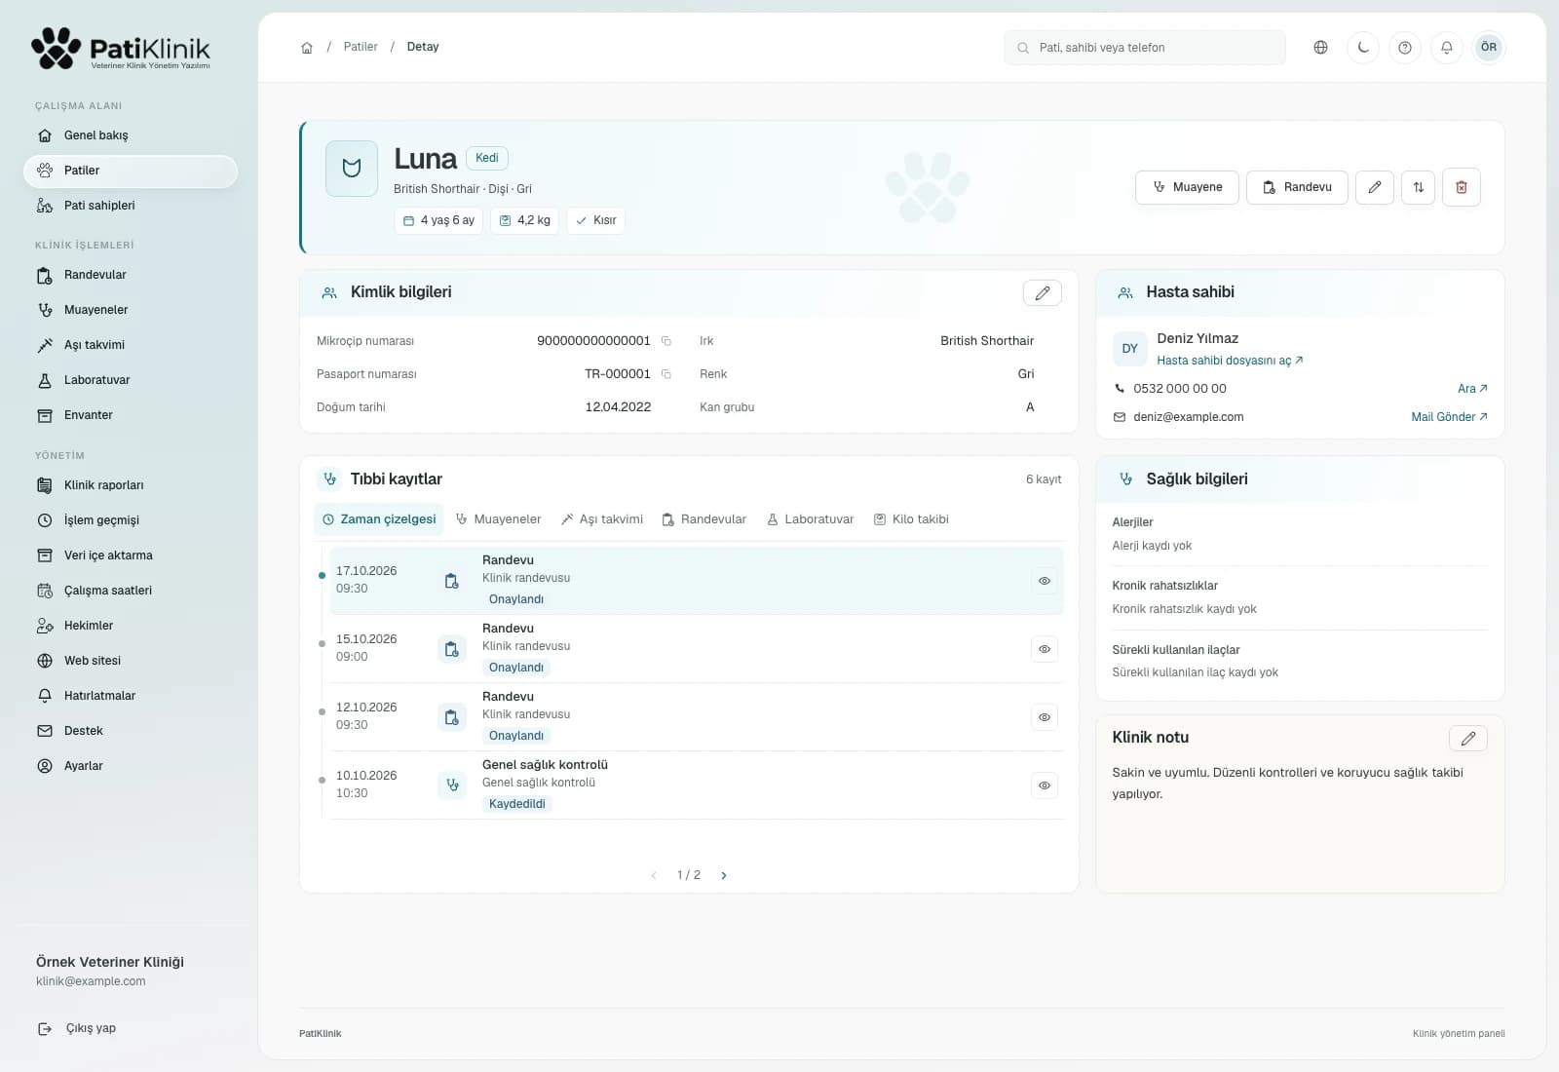
Task: Switch to the Laboratuvar tab
Action: (811, 519)
